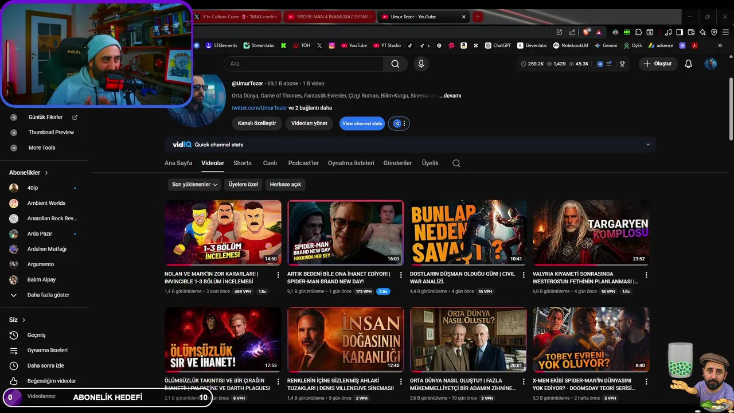
Task: Open twitter.com/UmurTezer link
Action: click(x=259, y=108)
